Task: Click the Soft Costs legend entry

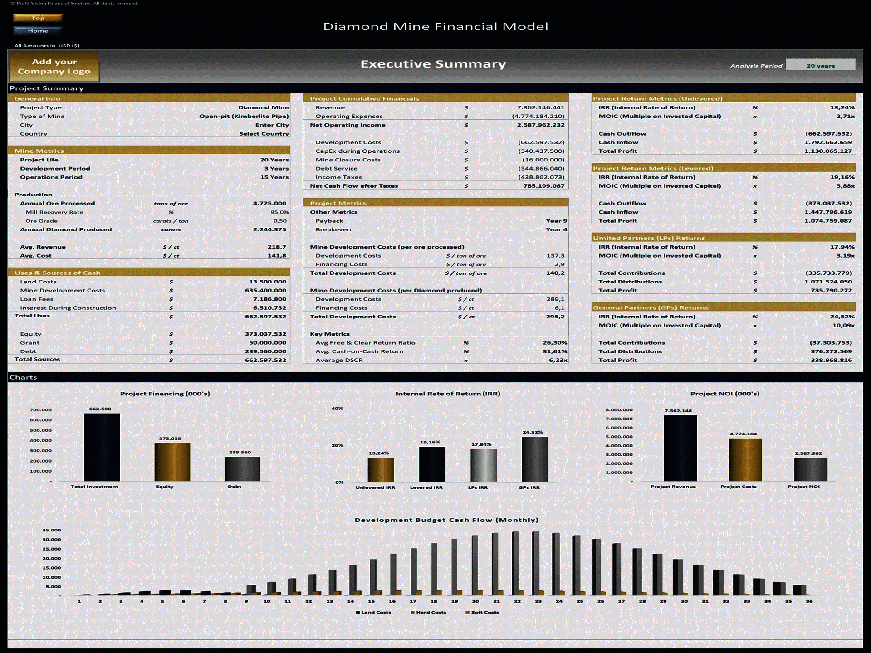Action: [482, 613]
